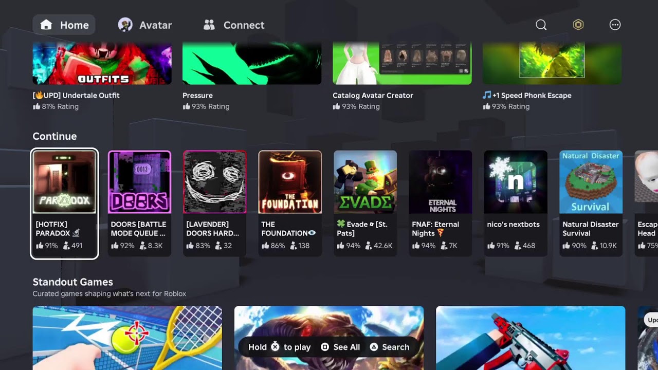
Task: Open the Undertale Outfit game banner
Action: coord(102,64)
